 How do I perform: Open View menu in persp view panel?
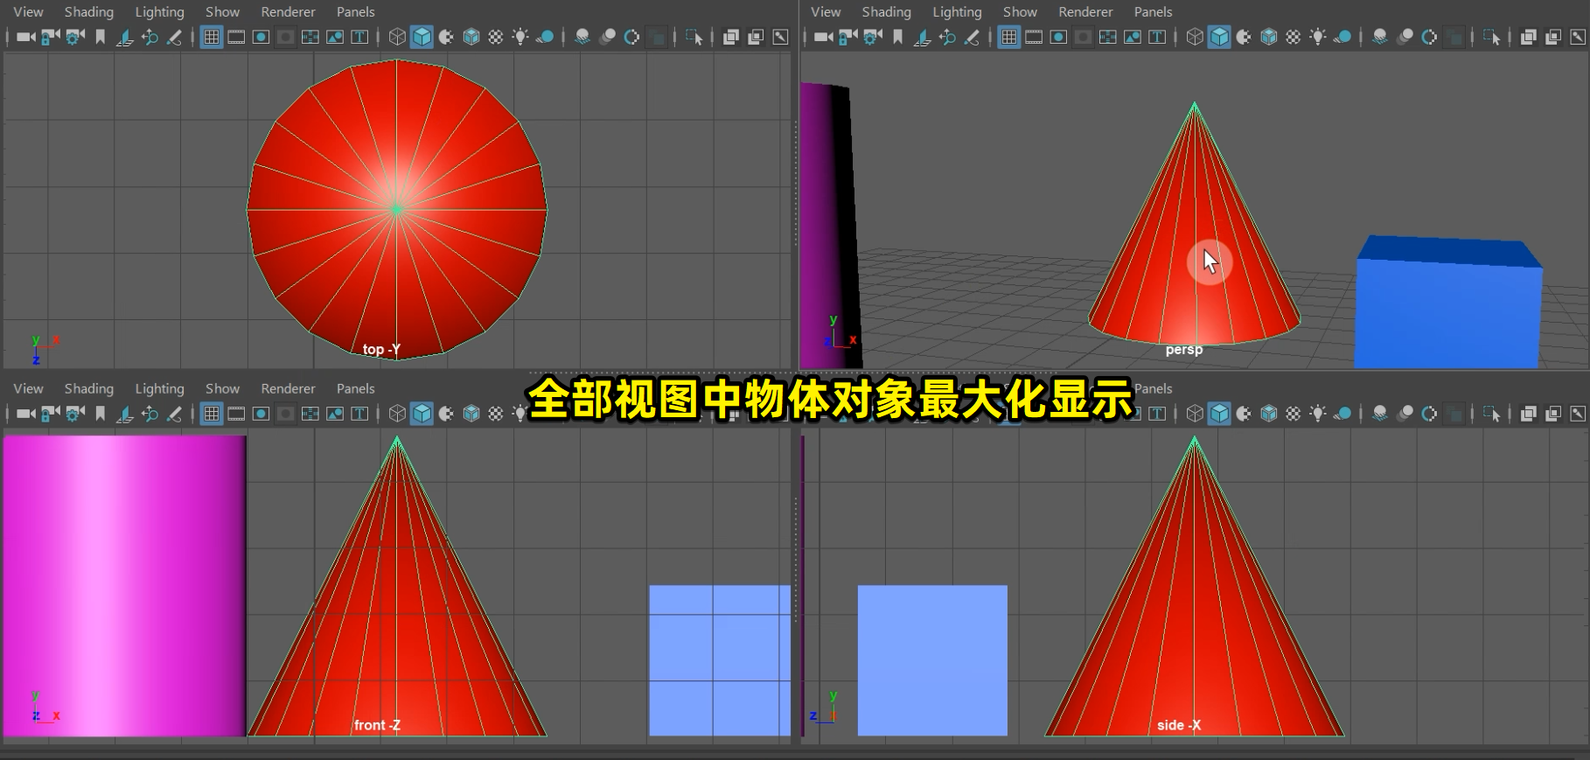point(826,12)
